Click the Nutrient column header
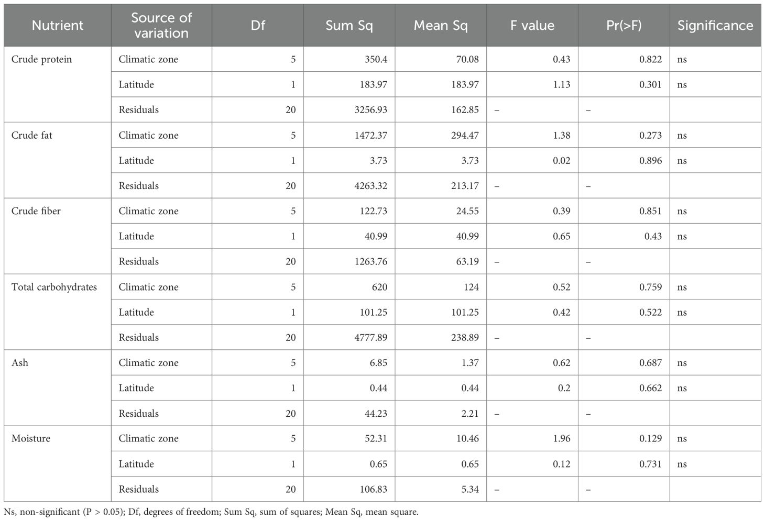Screen dimensions: 765x521 click(x=58, y=25)
